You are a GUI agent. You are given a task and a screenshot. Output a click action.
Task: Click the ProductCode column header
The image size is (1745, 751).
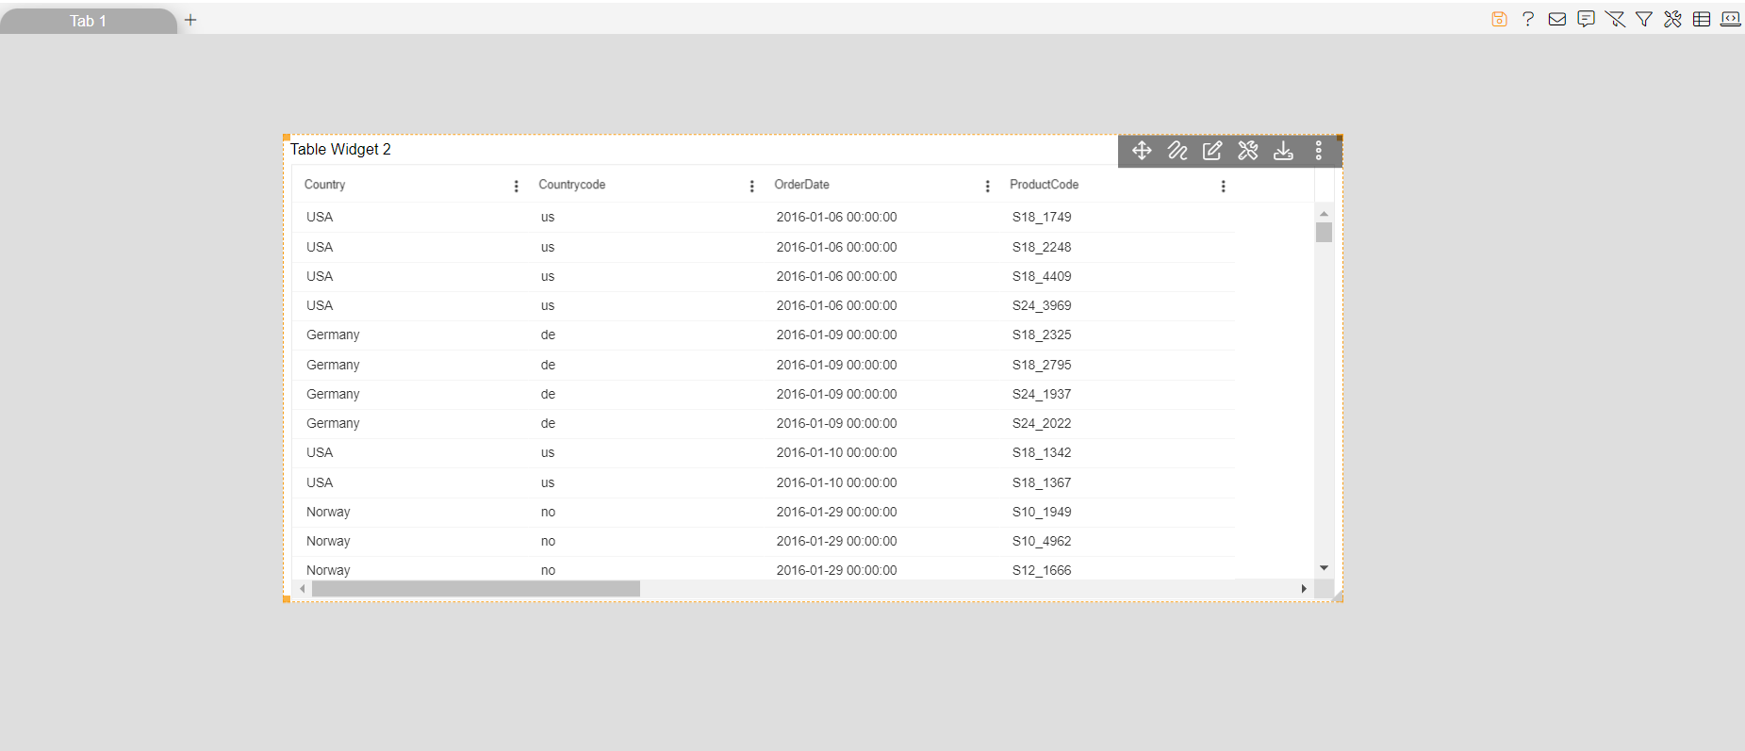point(1044,185)
